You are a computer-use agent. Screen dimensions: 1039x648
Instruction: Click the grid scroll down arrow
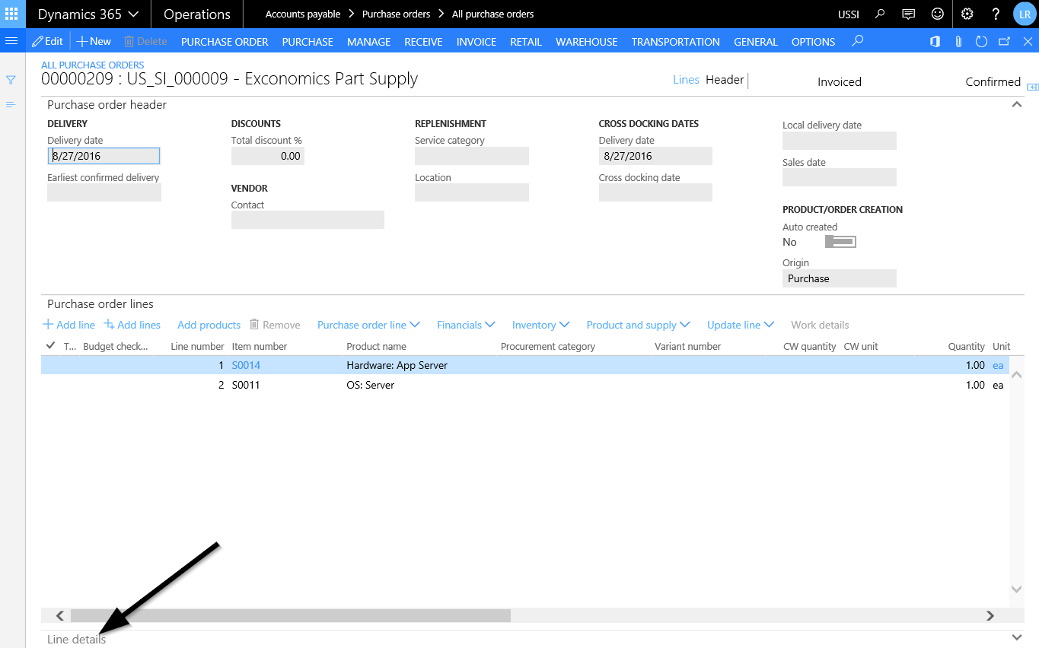click(x=1016, y=589)
